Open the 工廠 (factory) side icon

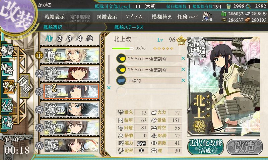(7, 122)
